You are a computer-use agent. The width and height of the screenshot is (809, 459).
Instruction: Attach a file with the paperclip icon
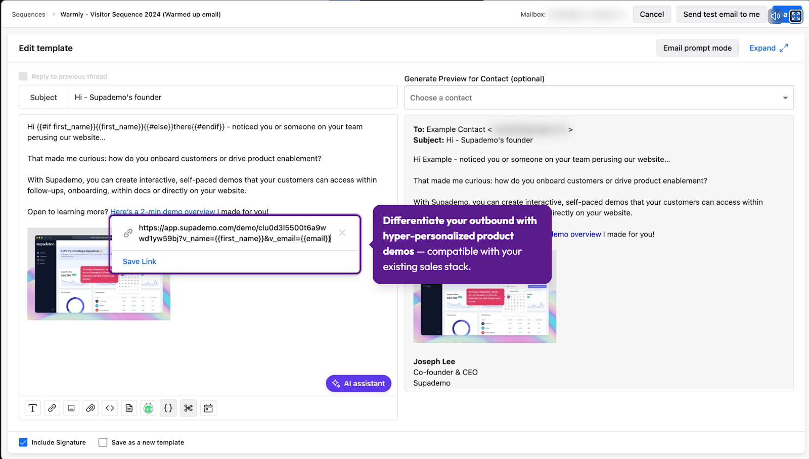[x=91, y=408]
